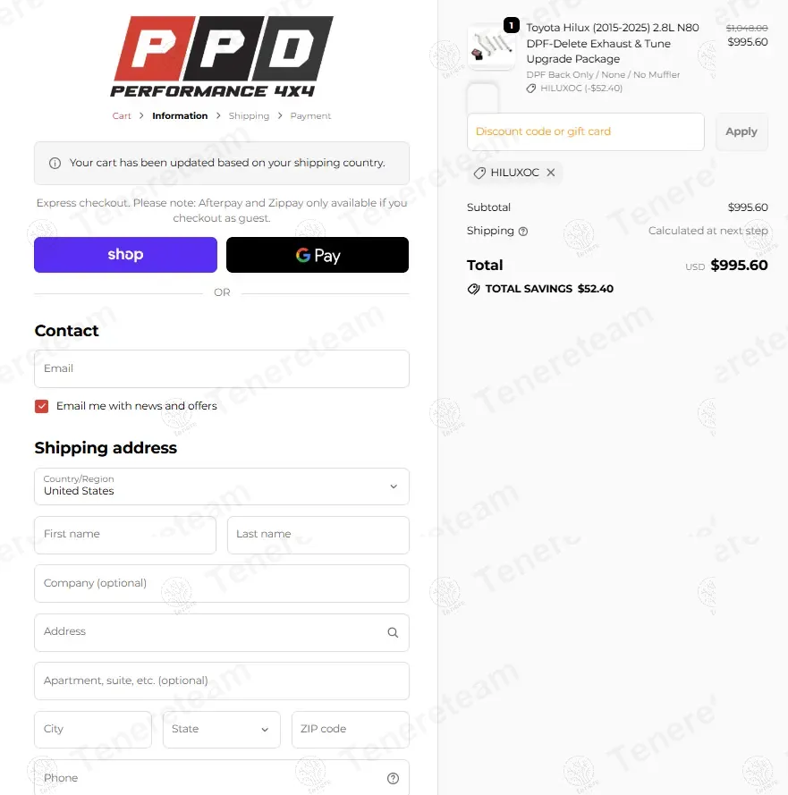Click the total savings tag icon
Screen dimensions: 788x795
point(474,290)
